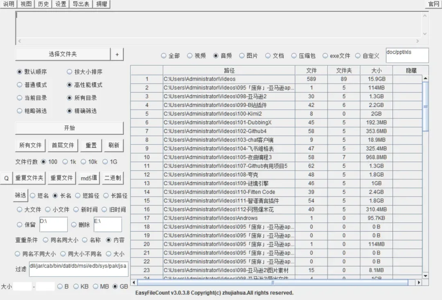Click the 重复文件夹 button
This screenshot has height=300, width=442.
tap(29, 178)
